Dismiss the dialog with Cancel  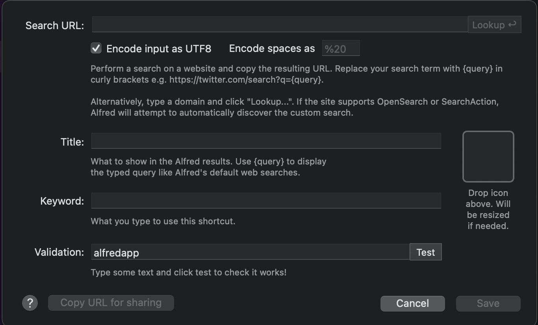[412, 303]
